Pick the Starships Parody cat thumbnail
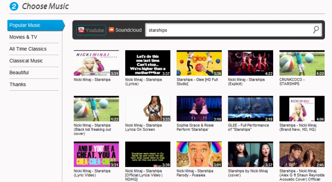The height and width of the screenshot is (182, 332). pyautogui.click(x=199, y=154)
